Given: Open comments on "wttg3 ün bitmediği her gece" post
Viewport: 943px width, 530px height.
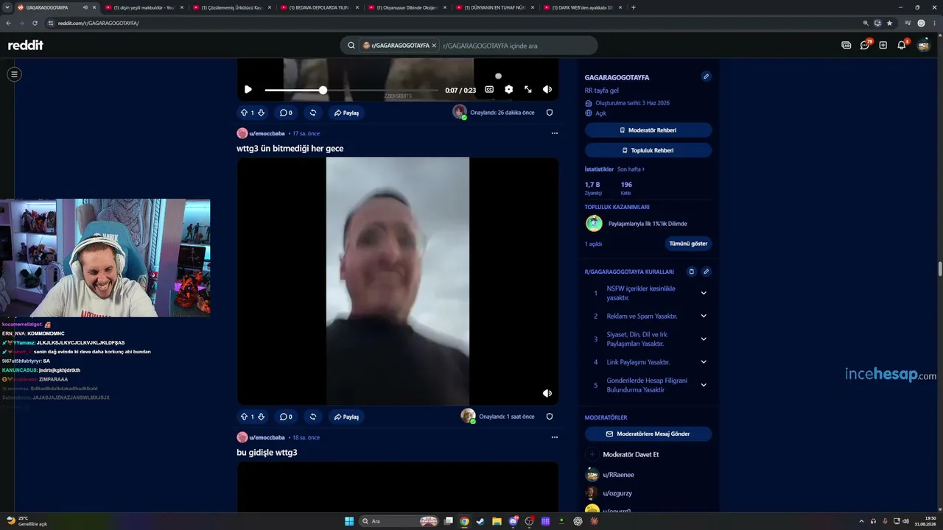Looking at the screenshot, I should tap(285, 417).
